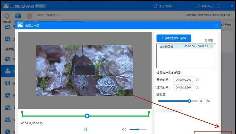Click the sidebar icon above 视频处 heading

point(8,39)
